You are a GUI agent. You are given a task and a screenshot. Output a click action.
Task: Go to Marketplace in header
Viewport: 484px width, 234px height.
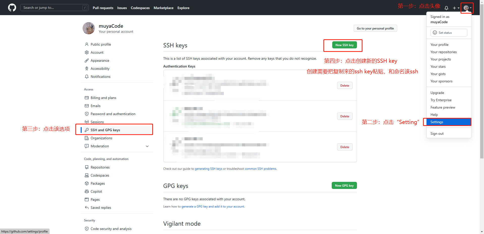point(163,8)
